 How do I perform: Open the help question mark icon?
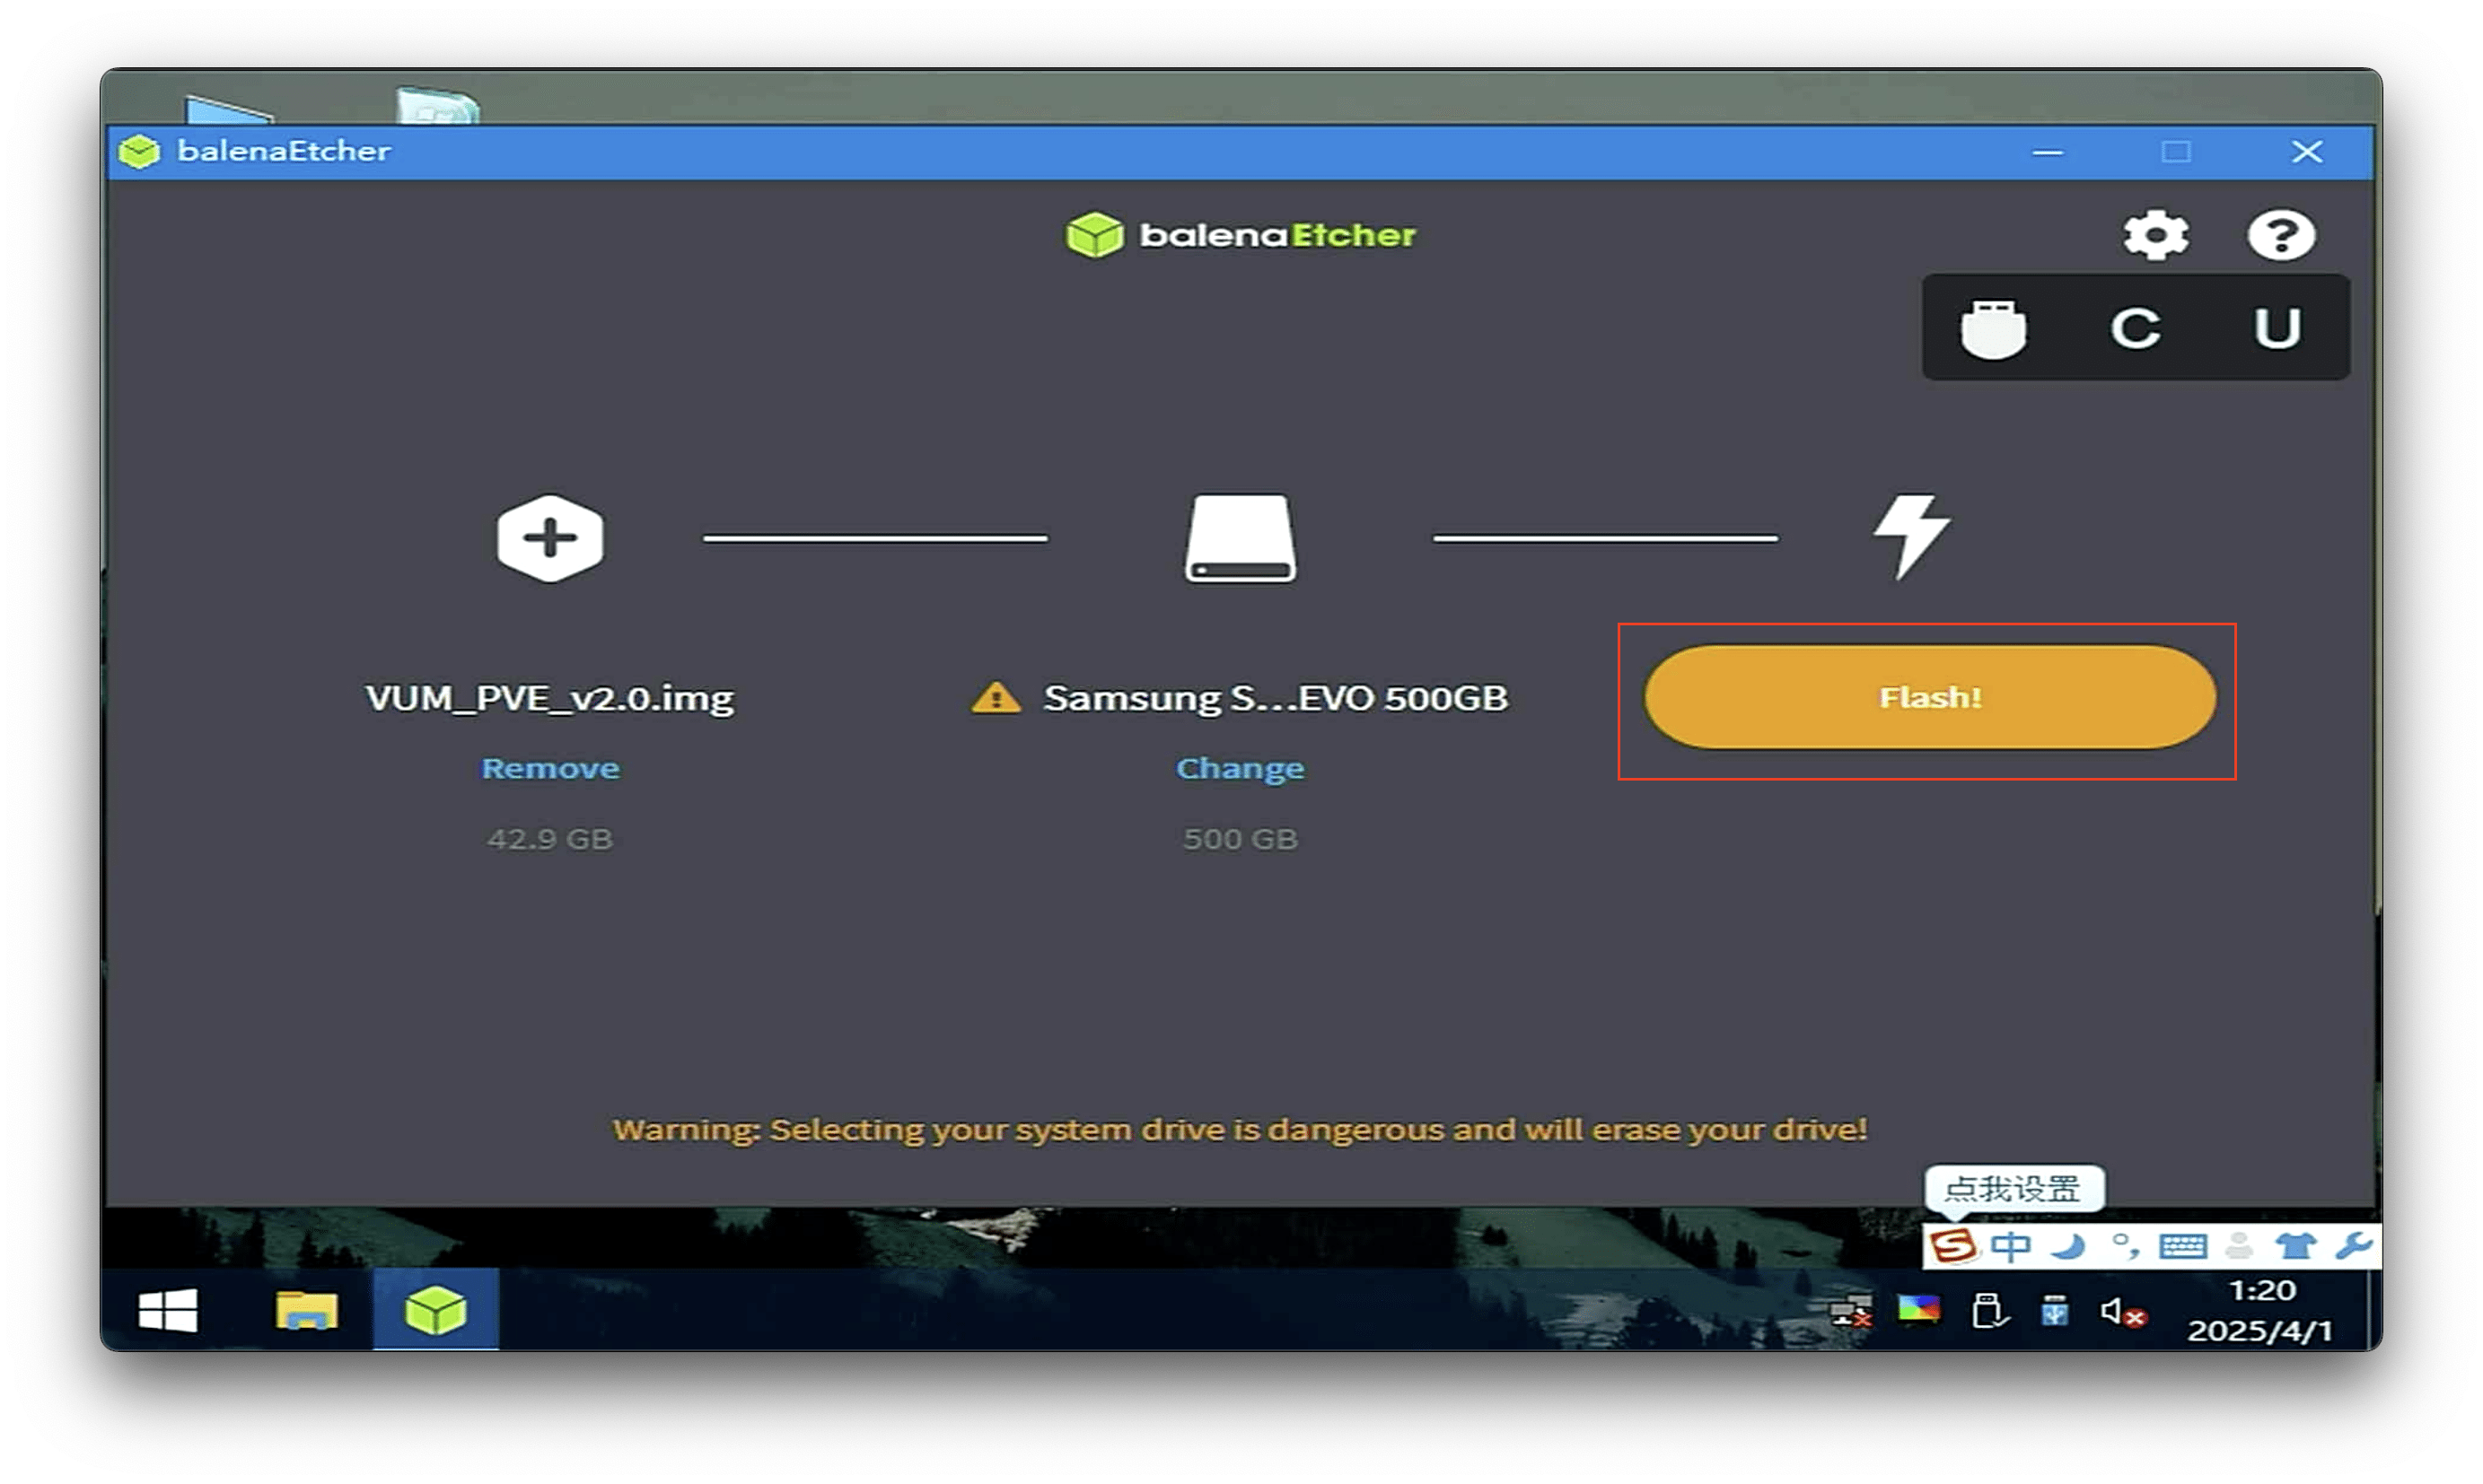point(2280,236)
